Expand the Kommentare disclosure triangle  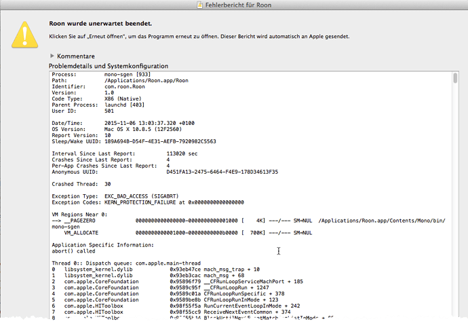[x=52, y=56]
